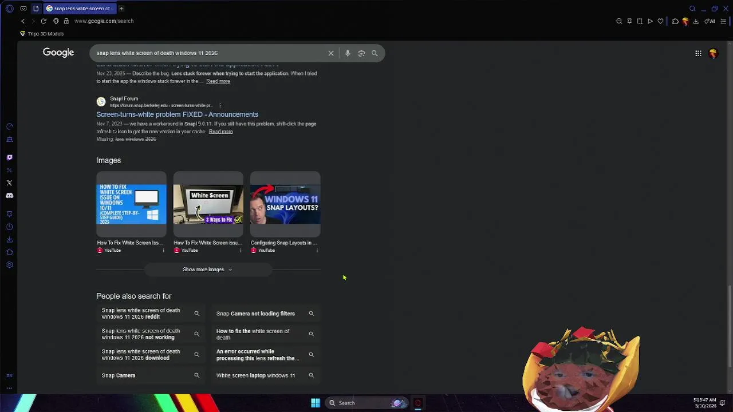Search 'Snap Camera not loading filters'
The image size is (733, 412).
(266, 314)
